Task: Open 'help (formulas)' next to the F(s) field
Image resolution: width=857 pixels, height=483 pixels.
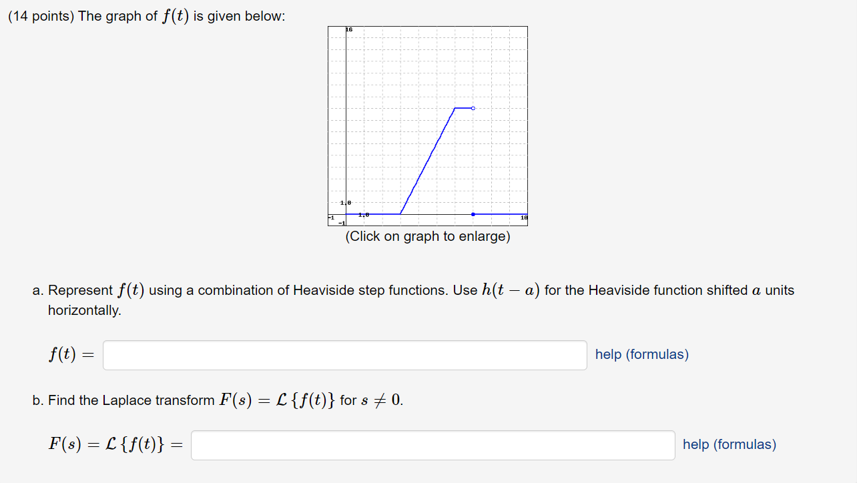Action: 729,444
